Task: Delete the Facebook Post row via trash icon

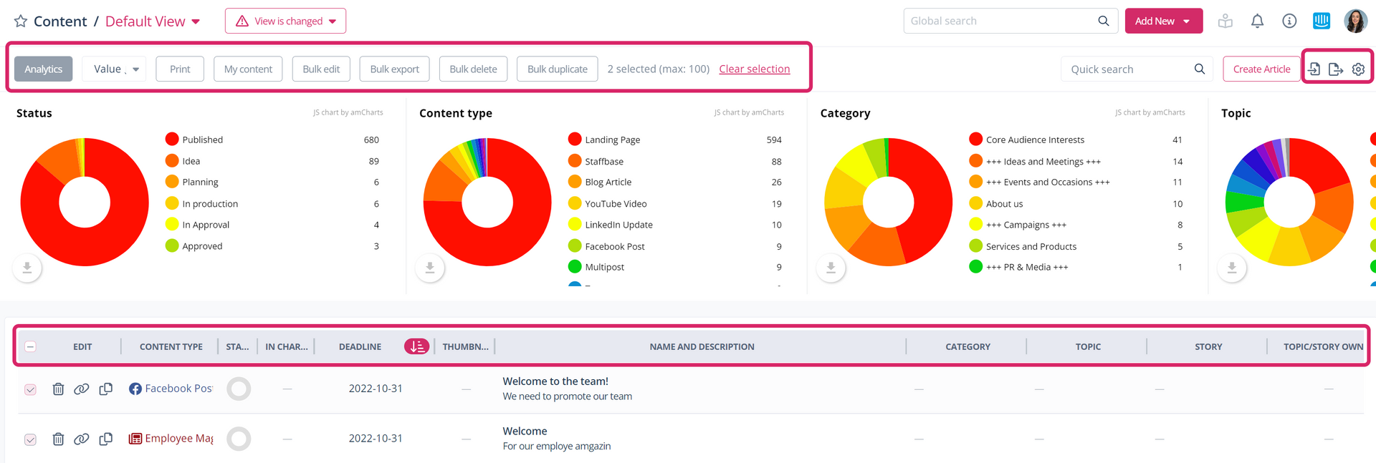Action: coord(58,389)
